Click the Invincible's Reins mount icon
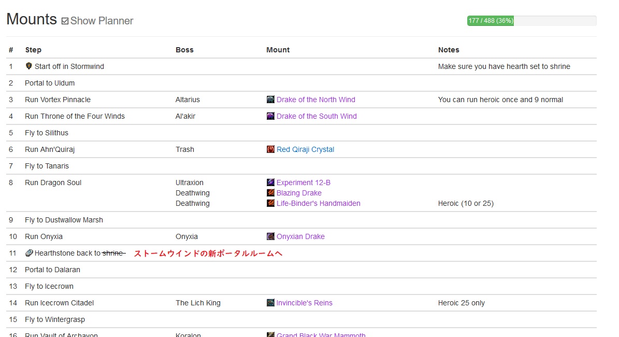The image size is (619, 337). point(270,303)
